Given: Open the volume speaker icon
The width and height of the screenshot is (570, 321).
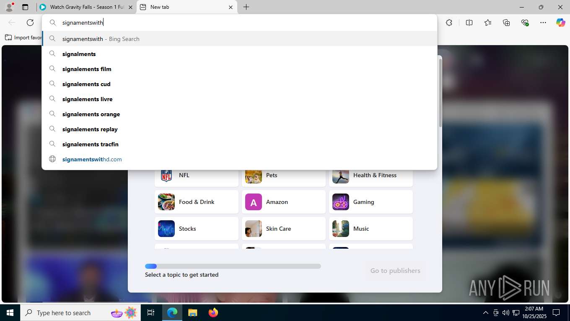Looking at the screenshot, I should 506,313.
